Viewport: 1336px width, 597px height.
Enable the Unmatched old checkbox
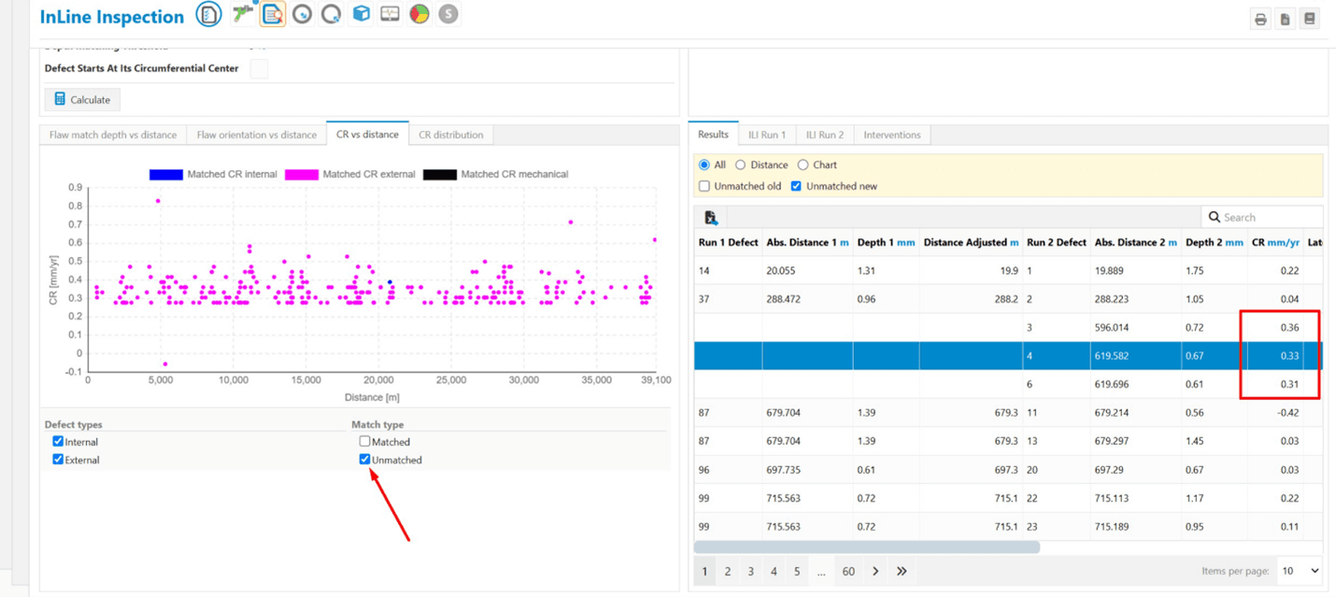[x=704, y=186]
